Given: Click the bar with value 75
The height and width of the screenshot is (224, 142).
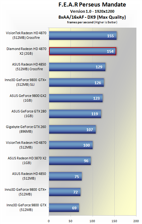Looking at the screenshot, I should [x=65, y=176].
